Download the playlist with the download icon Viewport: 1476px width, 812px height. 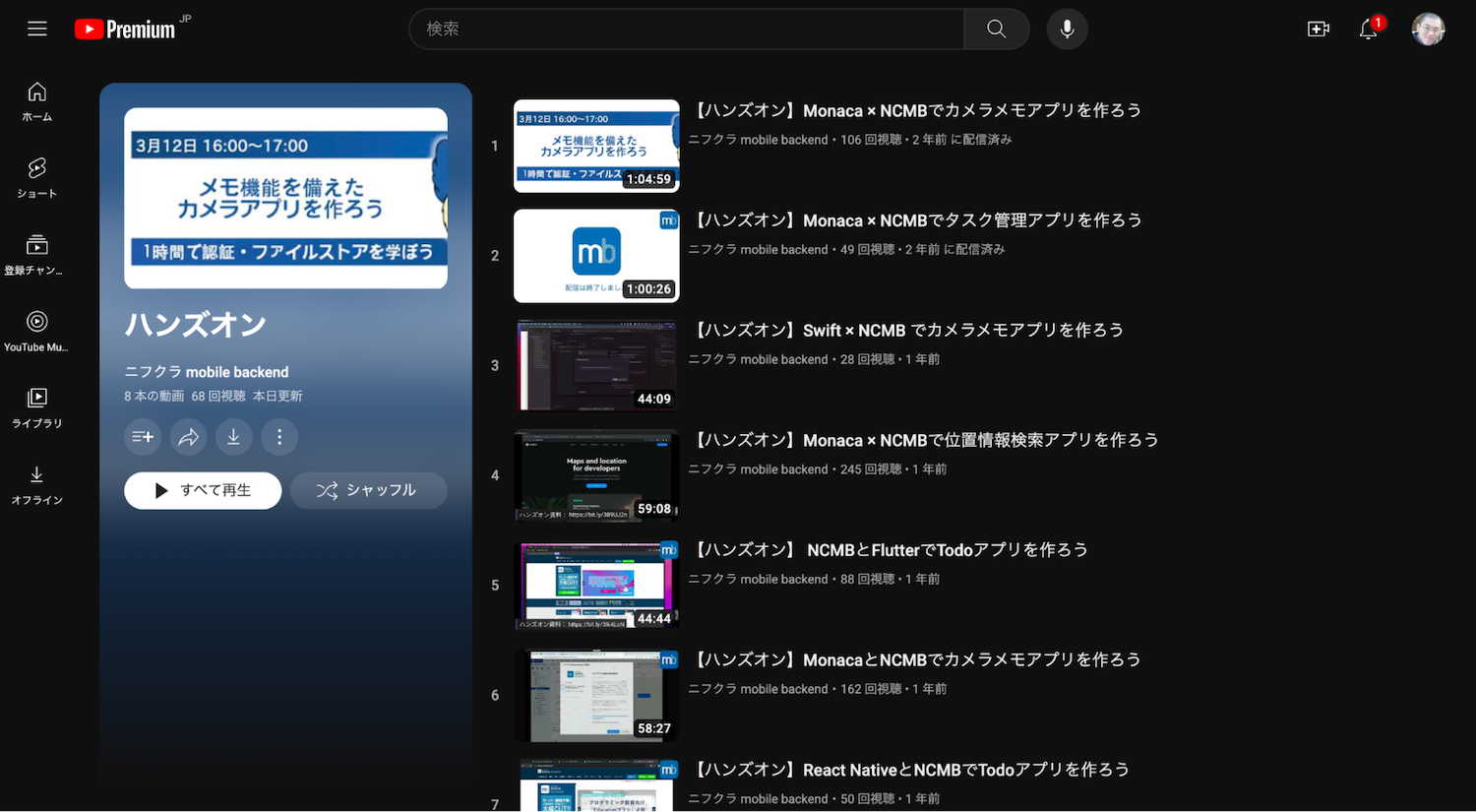coord(233,437)
